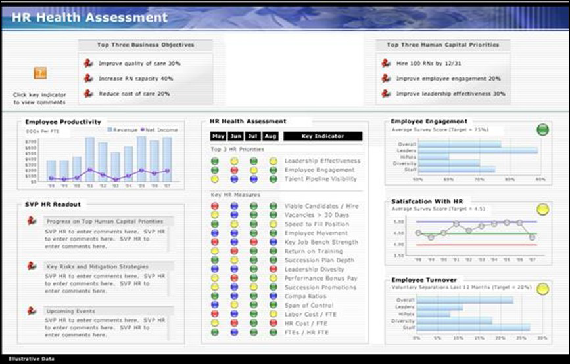Viewport: 570px width, 364px height.
Task: Open Leadership Effectiveness key indicator comments
Action: click(x=322, y=161)
